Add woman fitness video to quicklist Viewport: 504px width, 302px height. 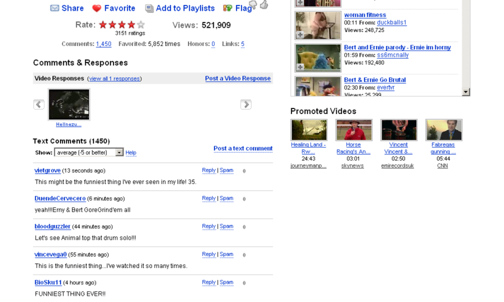(300, 35)
